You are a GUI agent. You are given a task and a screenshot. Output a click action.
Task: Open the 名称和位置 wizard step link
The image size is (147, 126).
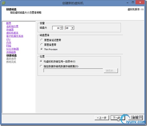(x=12, y=26)
